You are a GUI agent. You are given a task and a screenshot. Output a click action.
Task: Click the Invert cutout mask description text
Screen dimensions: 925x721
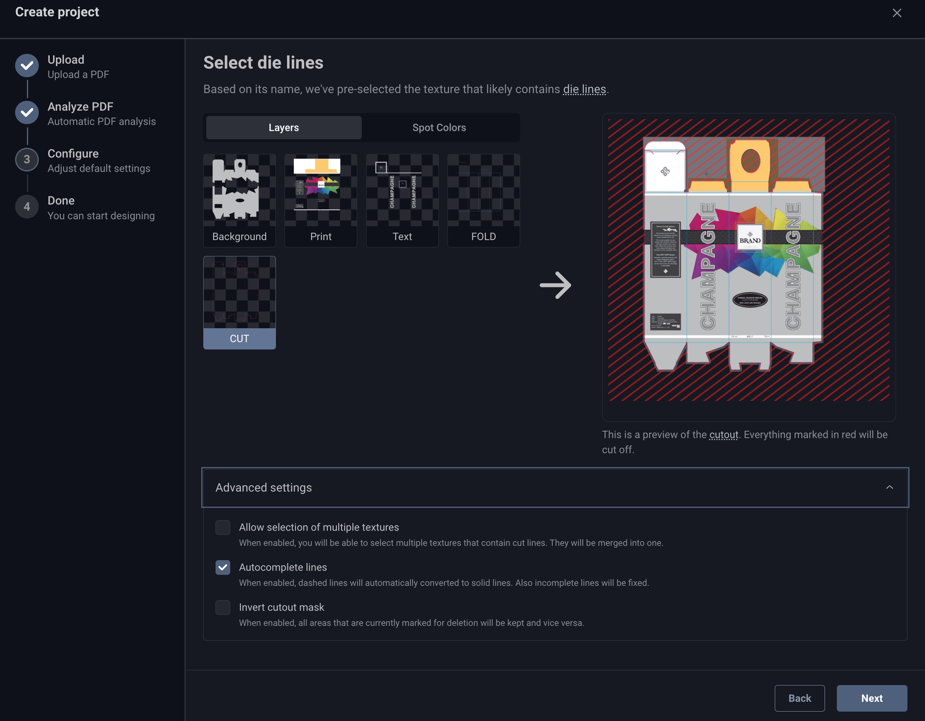click(411, 623)
